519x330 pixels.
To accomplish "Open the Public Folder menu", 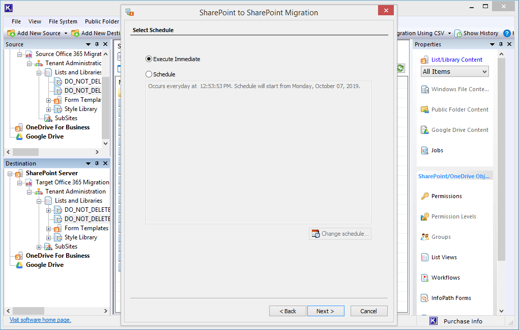I will (x=102, y=21).
